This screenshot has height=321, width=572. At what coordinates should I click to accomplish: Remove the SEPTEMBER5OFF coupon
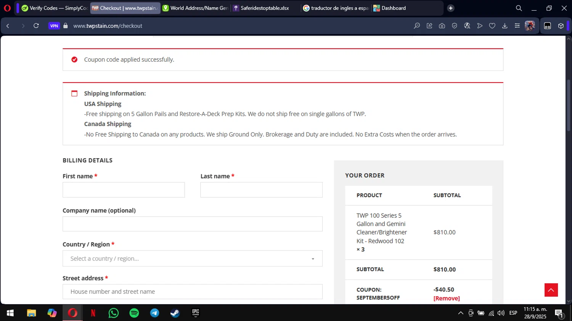coord(447,298)
